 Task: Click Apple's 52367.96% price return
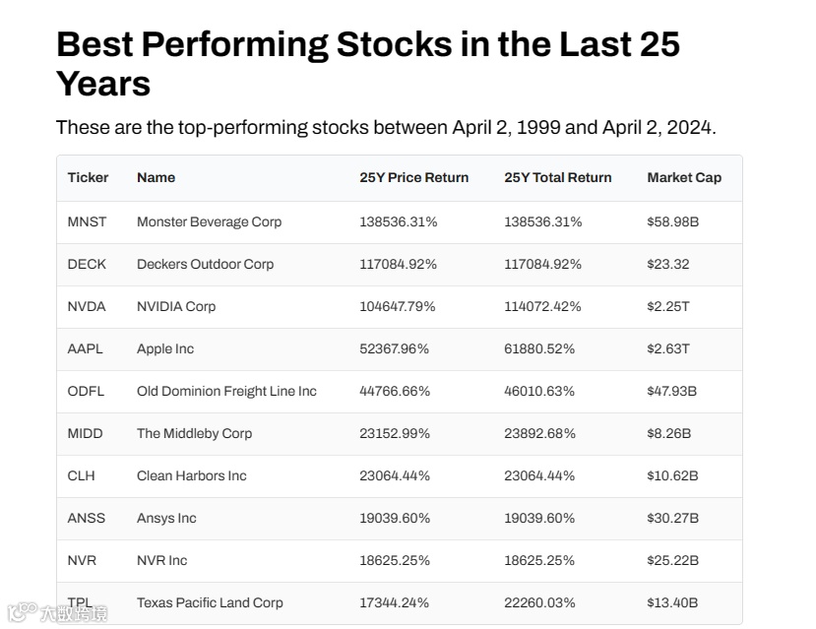tap(394, 349)
